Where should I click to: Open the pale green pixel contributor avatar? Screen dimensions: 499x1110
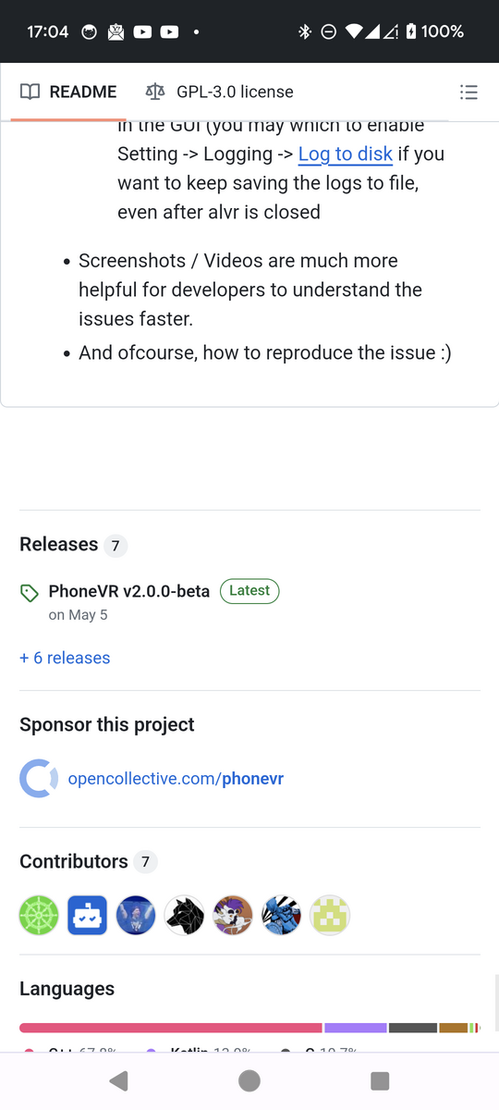(330, 916)
